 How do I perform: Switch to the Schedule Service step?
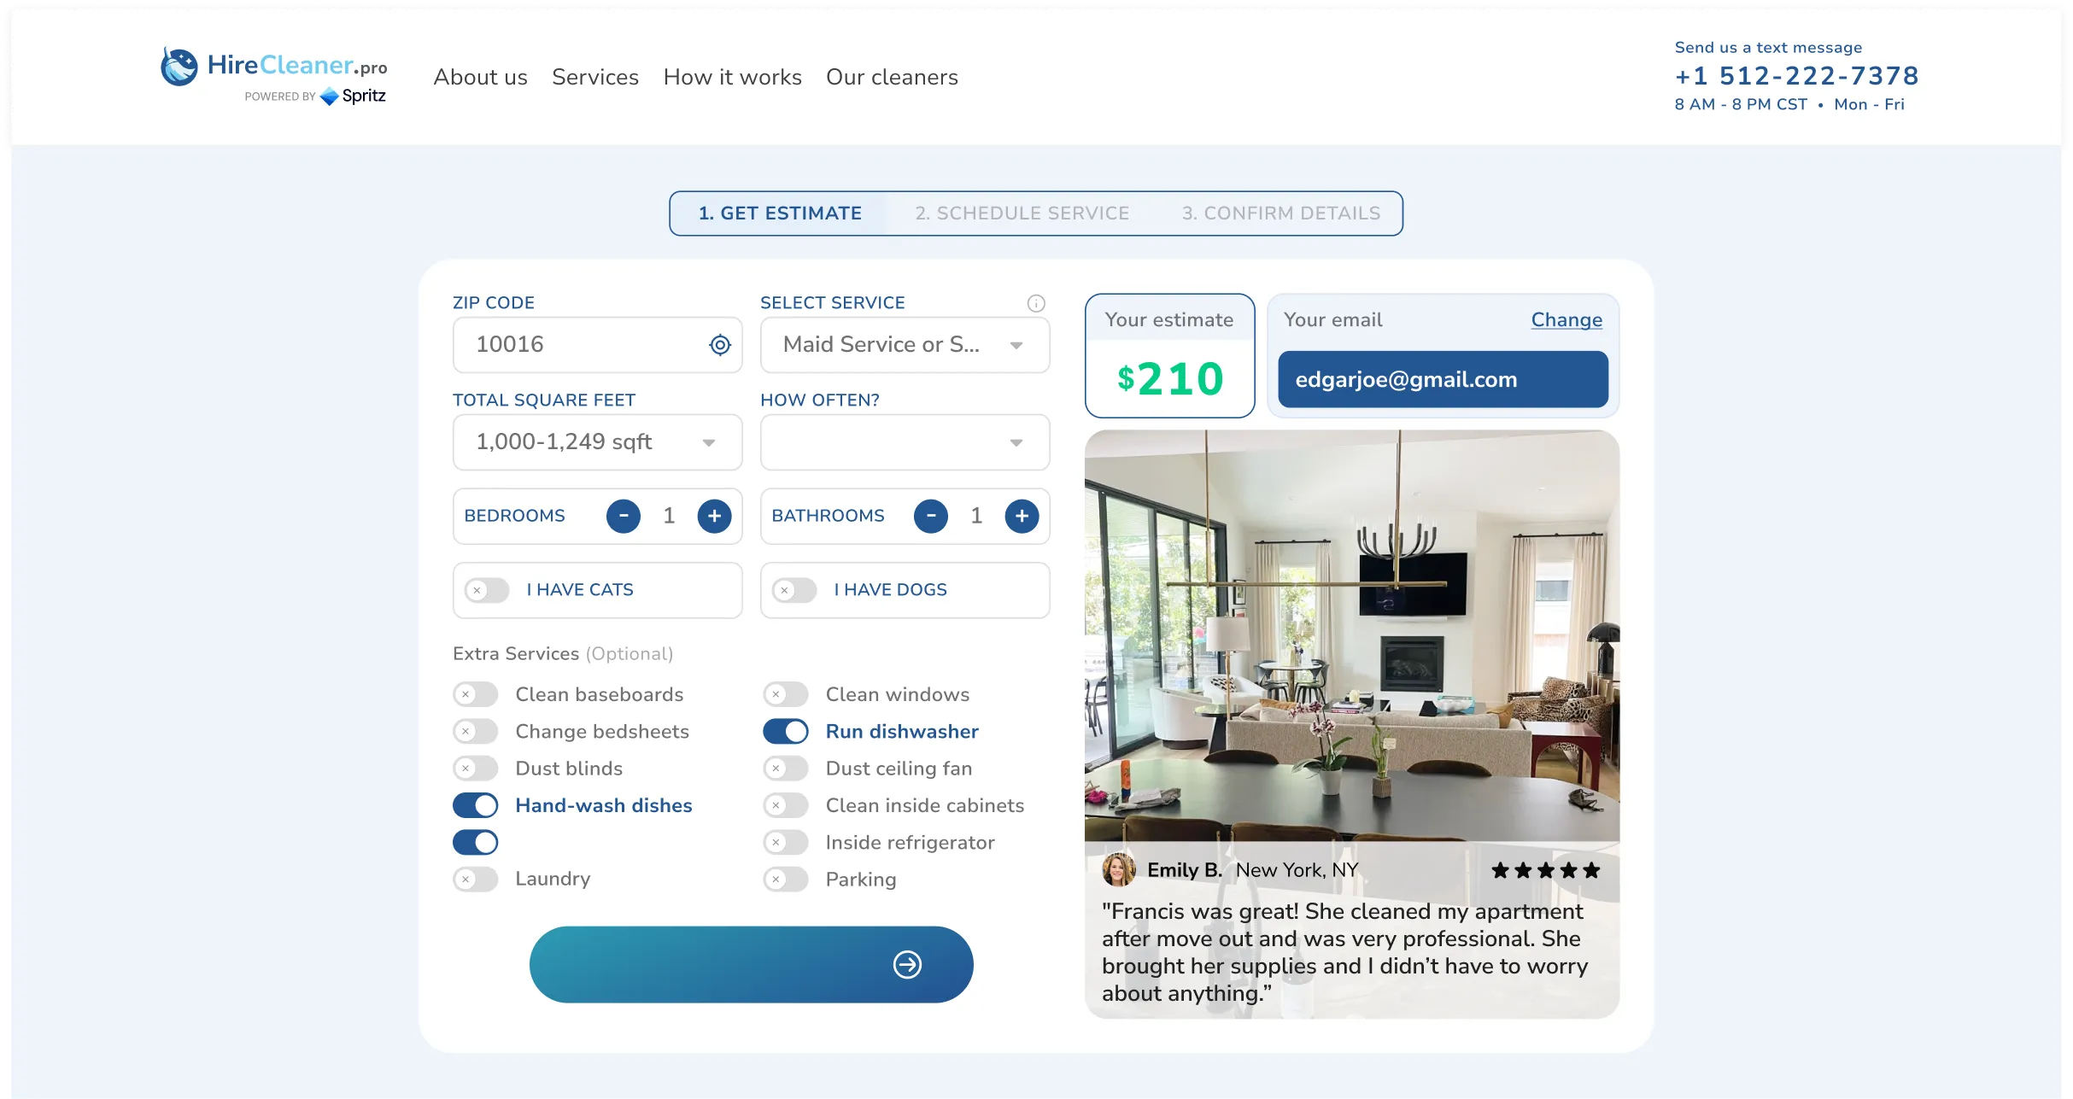(1022, 213)
